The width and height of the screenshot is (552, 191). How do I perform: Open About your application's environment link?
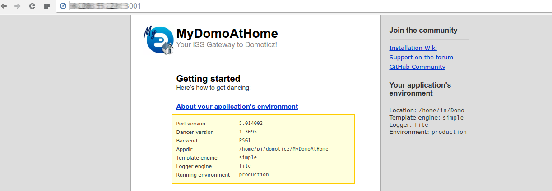pos(237,107)
